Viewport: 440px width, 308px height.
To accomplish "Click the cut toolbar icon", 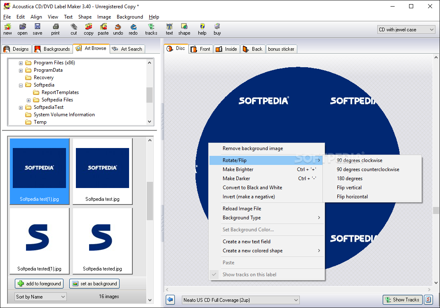I will 74,29.
